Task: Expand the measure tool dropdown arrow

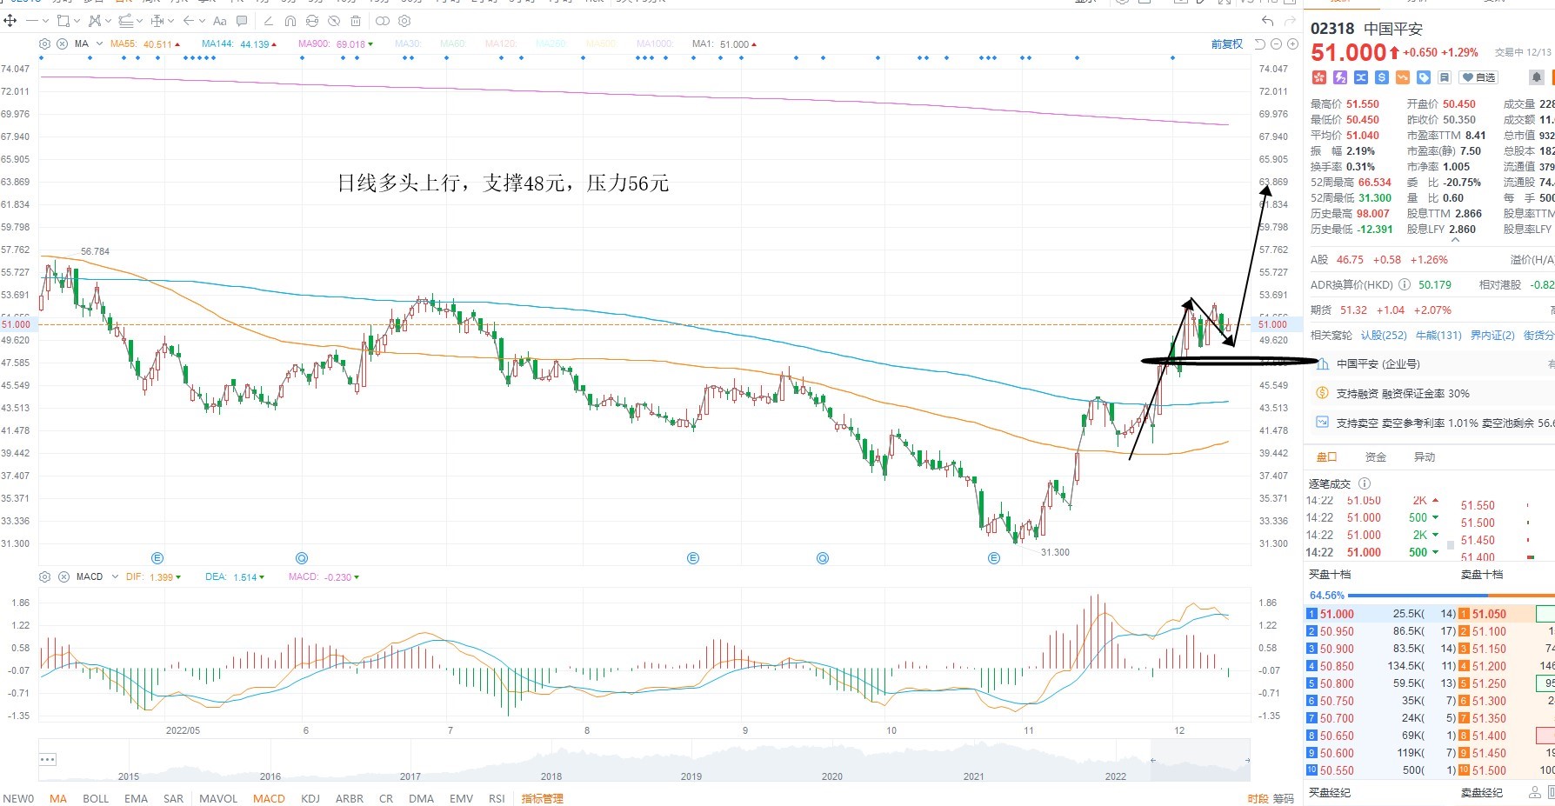Action: coord(170,21)
